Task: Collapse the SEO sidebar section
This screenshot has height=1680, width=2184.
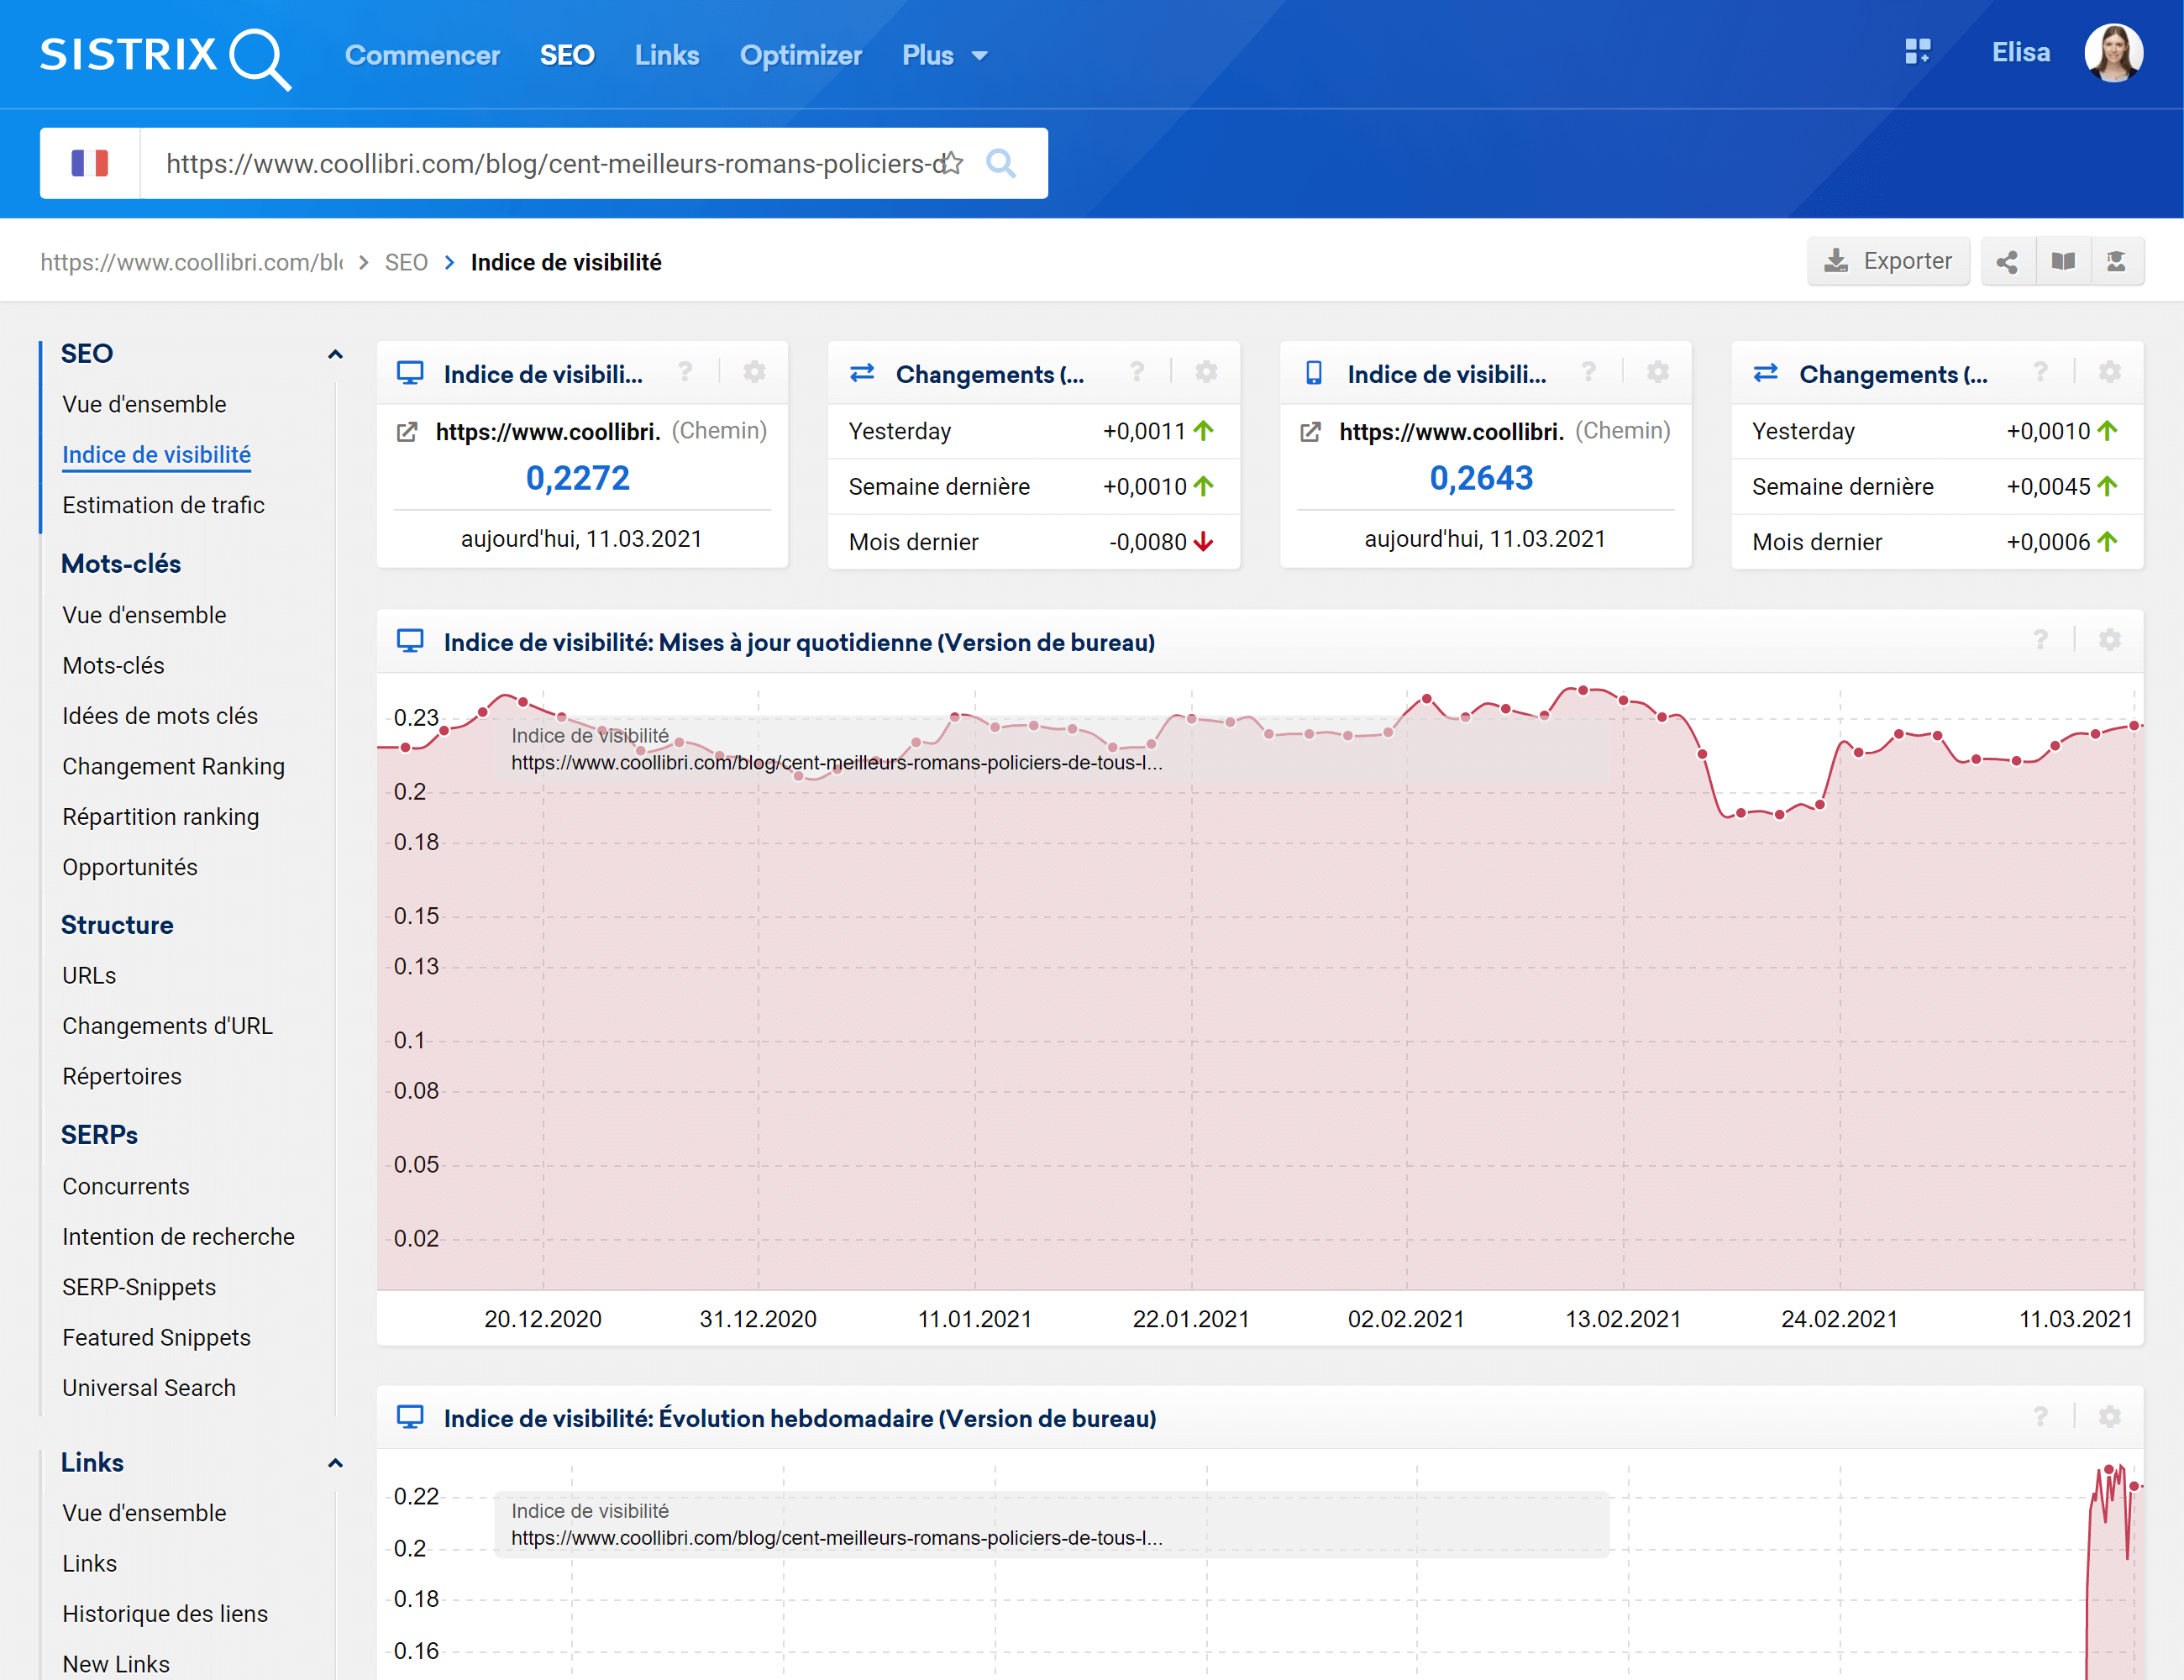Action: click(x=335, y=354)
